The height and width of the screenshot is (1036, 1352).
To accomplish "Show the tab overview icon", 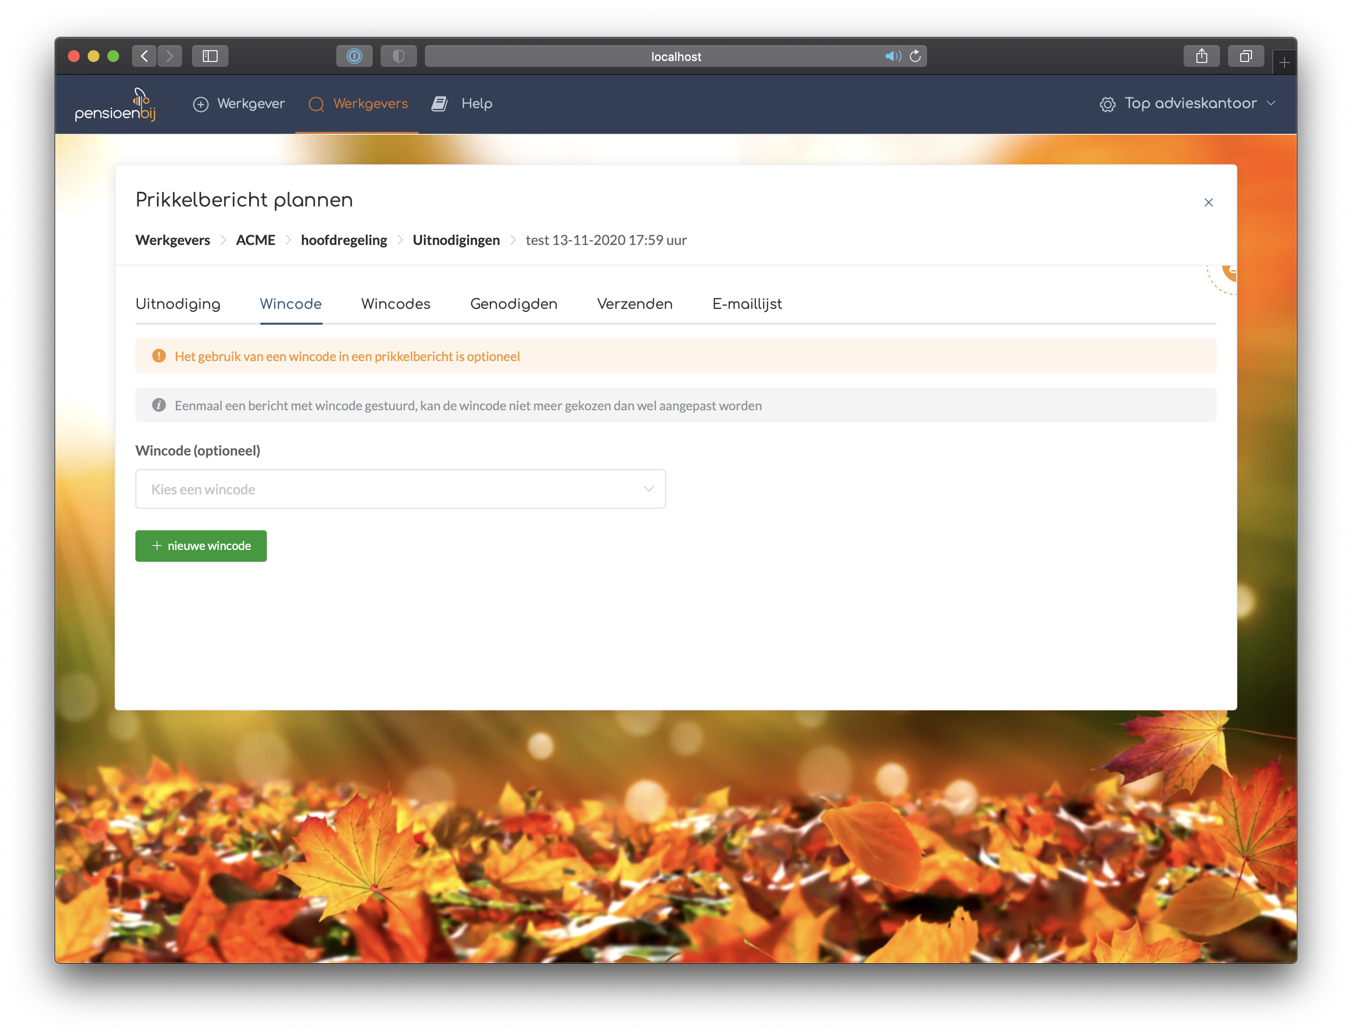I will [1245, 56].
